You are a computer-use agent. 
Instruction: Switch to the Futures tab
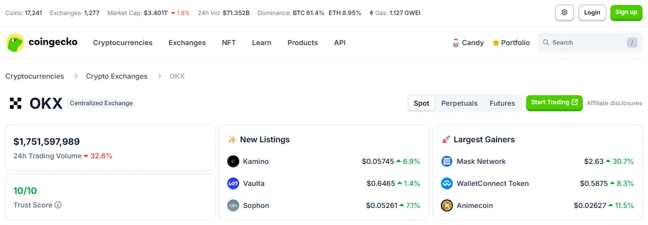(503, 103)
